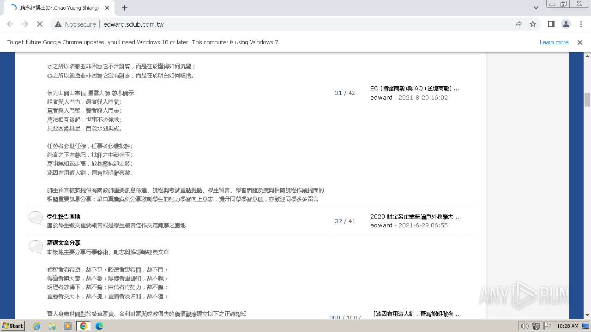Image resolution: width=591 pixels, height=332 pixels.
Task: Open the side panel icon
Action: [551, 24]
